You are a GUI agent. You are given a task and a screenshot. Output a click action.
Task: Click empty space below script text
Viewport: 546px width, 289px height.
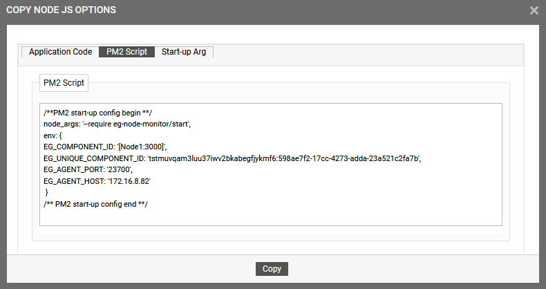pos(271,218)
